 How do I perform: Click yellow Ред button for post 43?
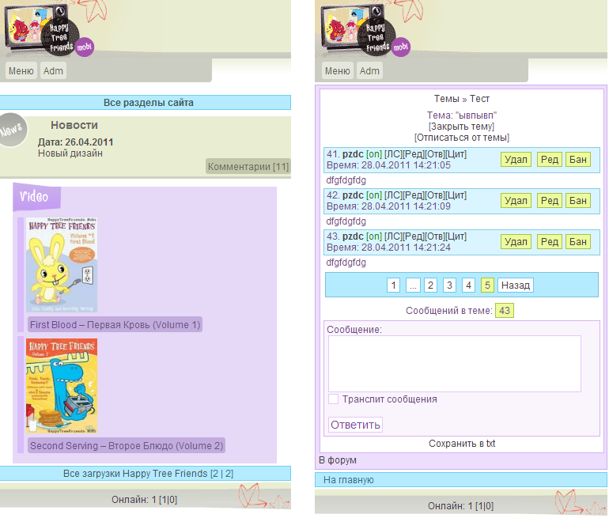(x=550, y=242)
